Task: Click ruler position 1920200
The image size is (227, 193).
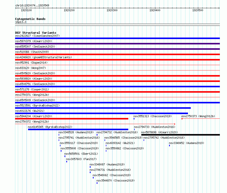Action: (x=69, y=10)
